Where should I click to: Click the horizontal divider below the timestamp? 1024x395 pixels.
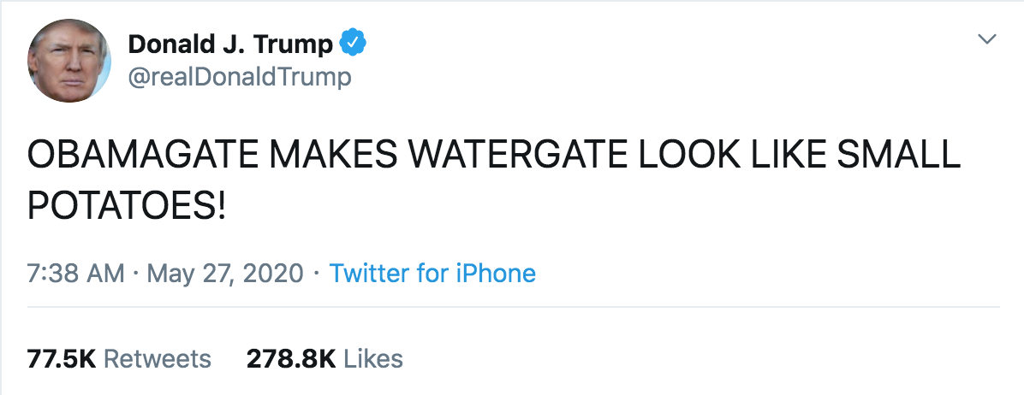(514, 306)
